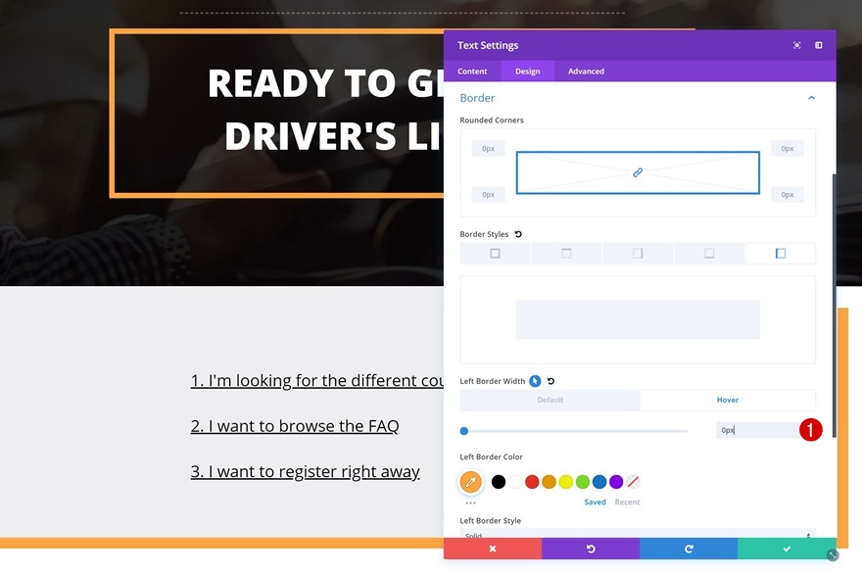Select the top border style icon
The image size is (862, 574).
point(566,254)
